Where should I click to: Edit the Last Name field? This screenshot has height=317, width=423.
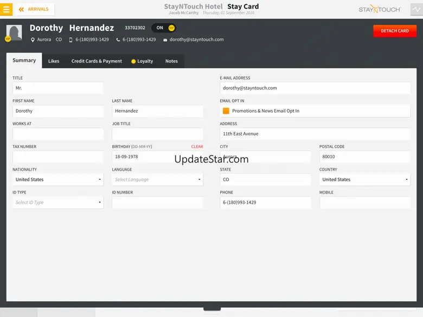click(x=158, y=111)
